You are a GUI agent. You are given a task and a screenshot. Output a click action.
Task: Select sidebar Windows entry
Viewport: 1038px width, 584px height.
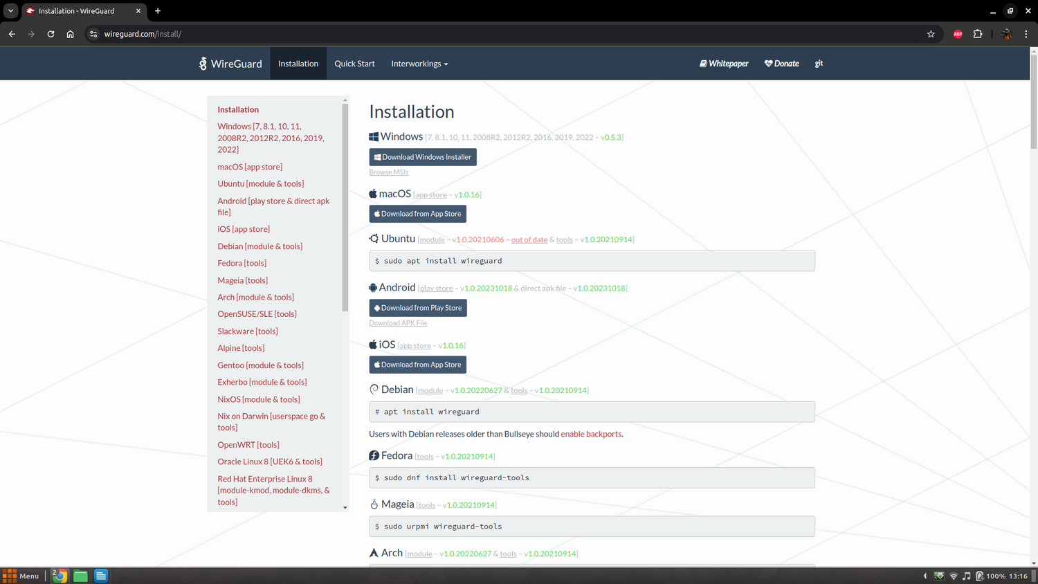(x=271, y=138)
